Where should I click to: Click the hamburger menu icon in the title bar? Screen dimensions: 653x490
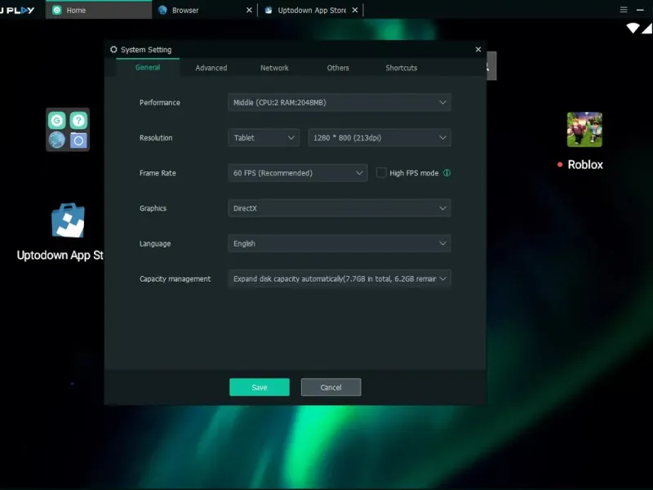pyautogui.click(x=624, y=10)
